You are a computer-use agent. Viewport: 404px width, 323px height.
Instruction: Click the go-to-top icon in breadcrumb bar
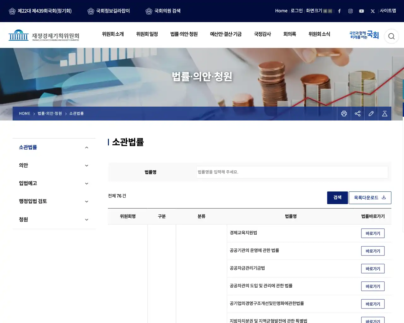tap(385, 114)
